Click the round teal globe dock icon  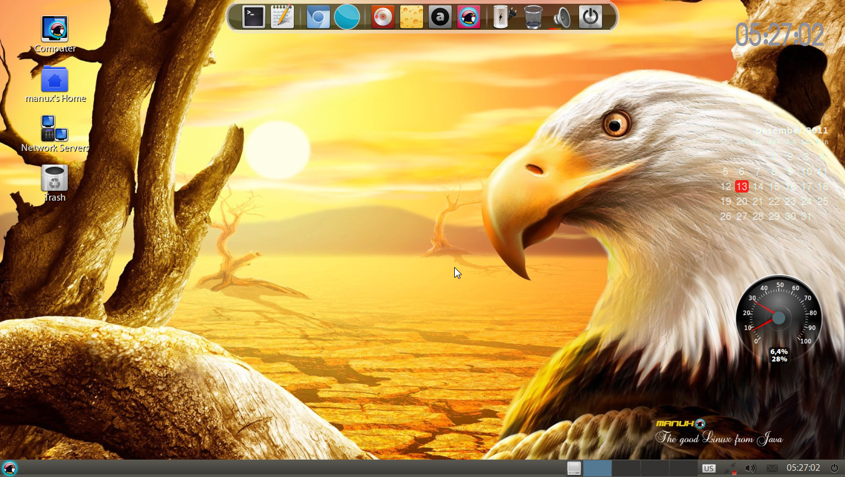(x=347, y=17)
